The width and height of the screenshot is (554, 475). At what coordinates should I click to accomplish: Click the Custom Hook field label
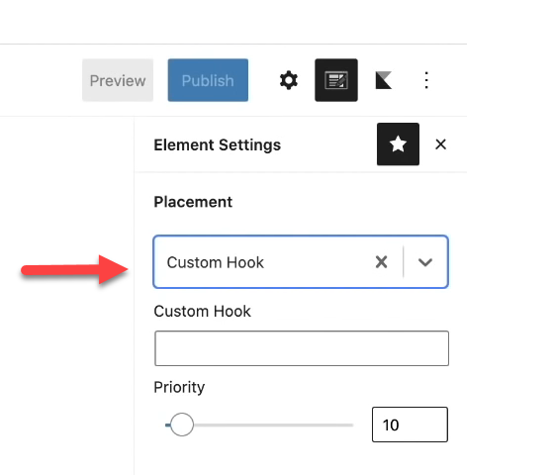(x=202, y=312)
